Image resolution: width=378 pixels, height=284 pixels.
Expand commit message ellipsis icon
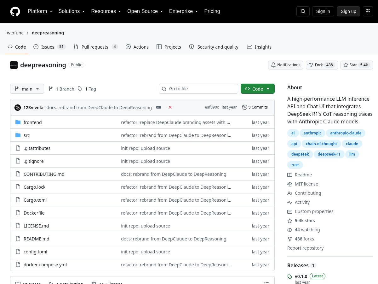point(159,107)
